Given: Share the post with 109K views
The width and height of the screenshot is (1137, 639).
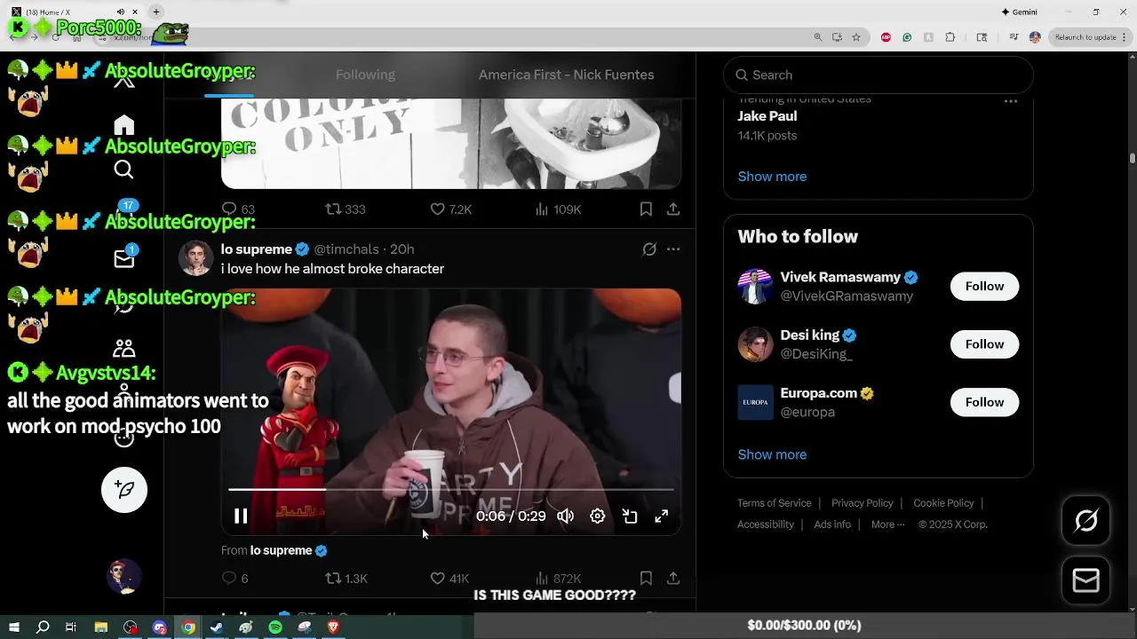Looking at the screenshot, I should pos(673,209).
